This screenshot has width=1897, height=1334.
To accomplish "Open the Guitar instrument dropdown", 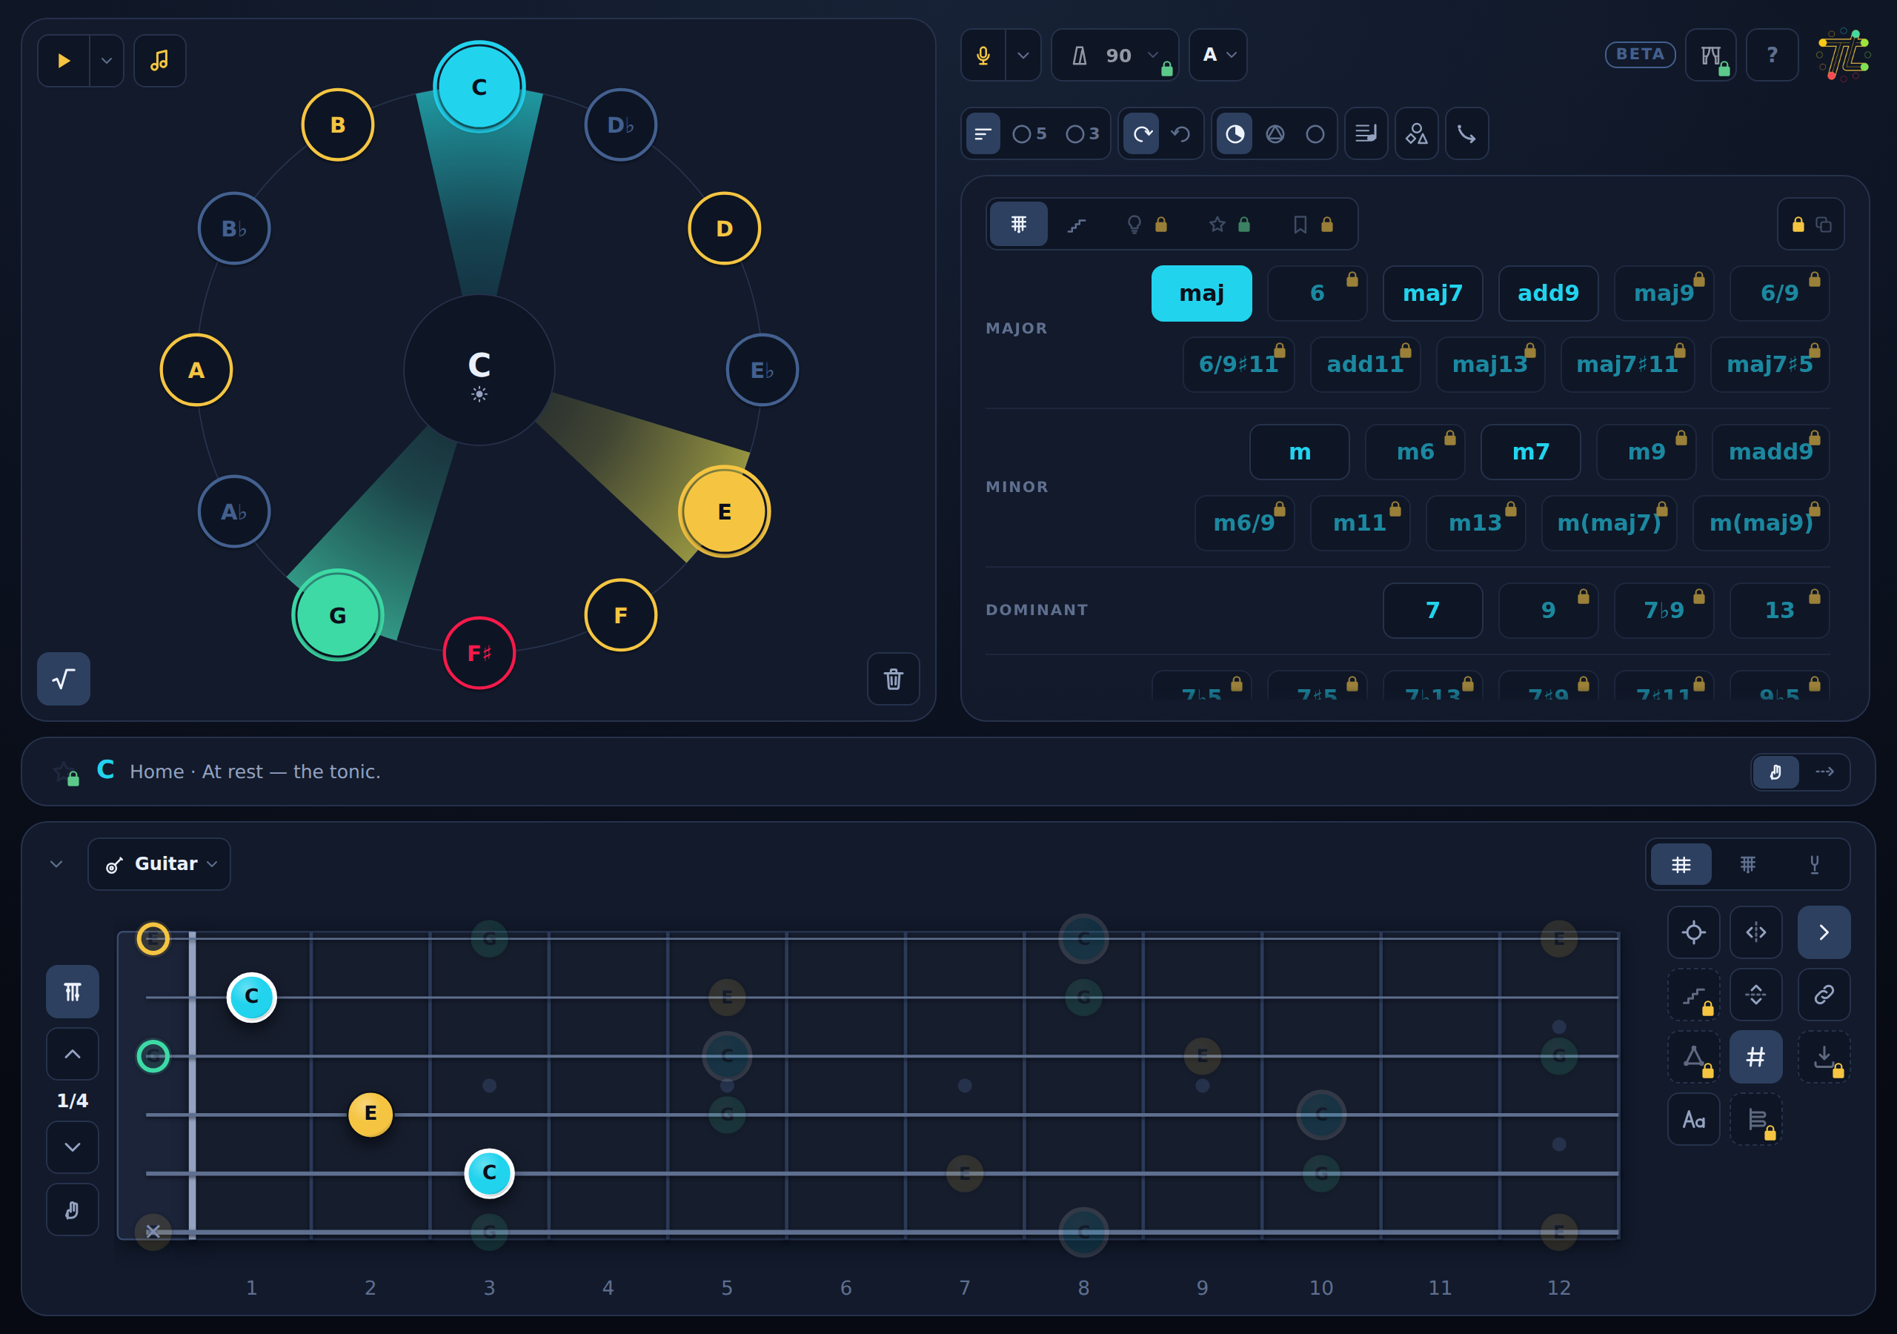I will coord(159,863).
